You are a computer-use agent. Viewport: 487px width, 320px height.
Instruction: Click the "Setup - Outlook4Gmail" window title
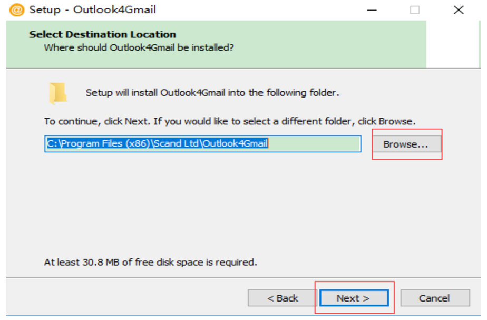tap(93, 10)
